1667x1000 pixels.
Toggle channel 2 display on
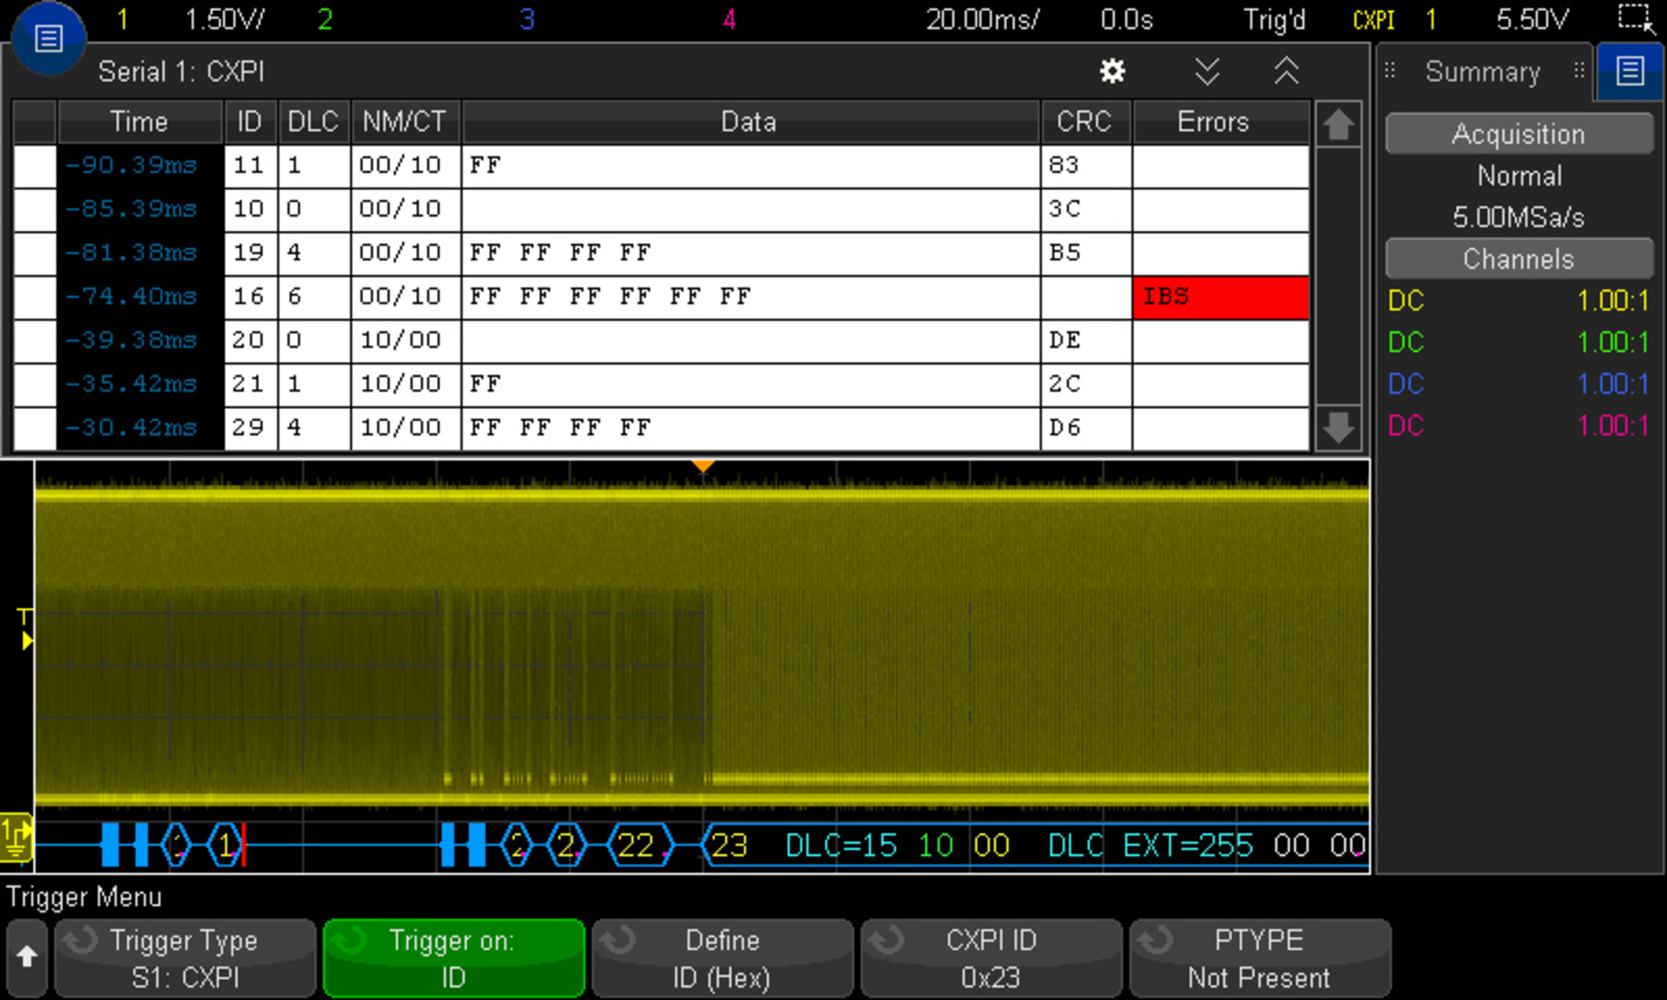325,19
